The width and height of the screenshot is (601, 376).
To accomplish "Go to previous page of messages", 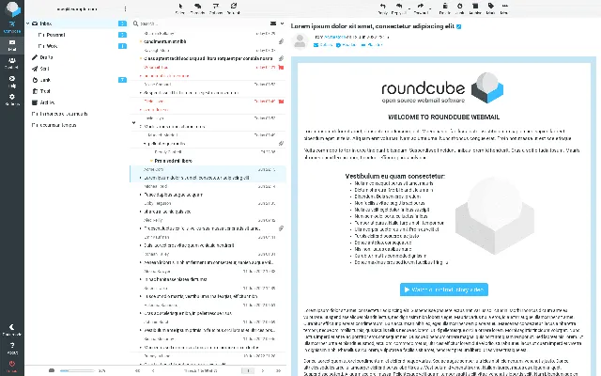I will [x=153, y=370].
